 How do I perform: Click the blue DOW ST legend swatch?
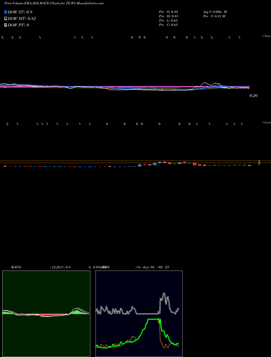point(5,12)
